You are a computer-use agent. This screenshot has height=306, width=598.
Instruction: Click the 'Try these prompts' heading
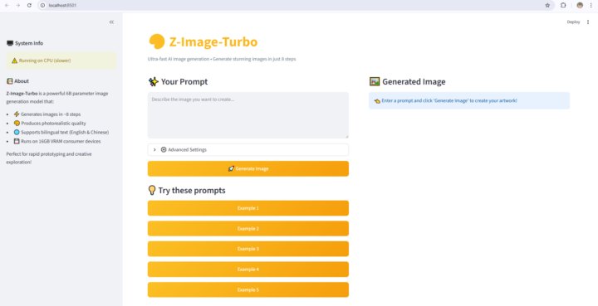point(192,190)
